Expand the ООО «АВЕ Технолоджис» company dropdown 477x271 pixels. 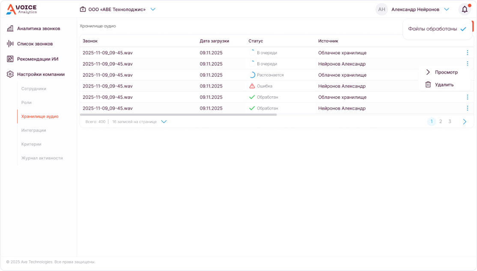(x=153, y=9)
